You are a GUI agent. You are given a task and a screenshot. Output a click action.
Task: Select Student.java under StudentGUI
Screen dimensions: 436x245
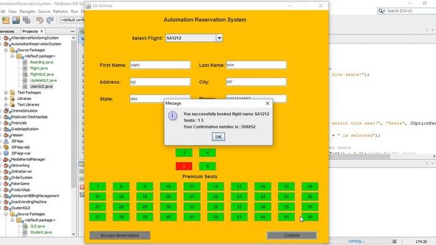41,232
